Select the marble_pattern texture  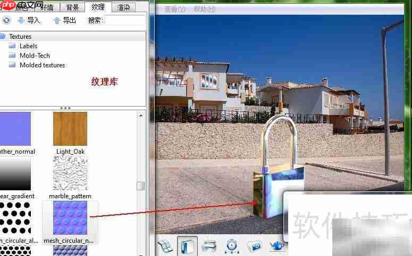pyautogui.click(x=70, y=173)
